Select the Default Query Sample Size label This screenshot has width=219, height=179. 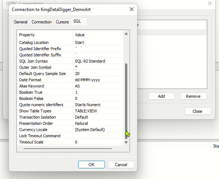pyautogui.click(x=43, y=74)
